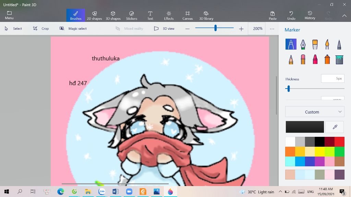Choose the indigo blue color swatch
This screenshot has width=351, height=197.
pyautogui.click(x=310, y=161)
